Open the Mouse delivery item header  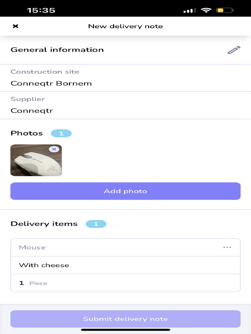[x=125, y=247]
